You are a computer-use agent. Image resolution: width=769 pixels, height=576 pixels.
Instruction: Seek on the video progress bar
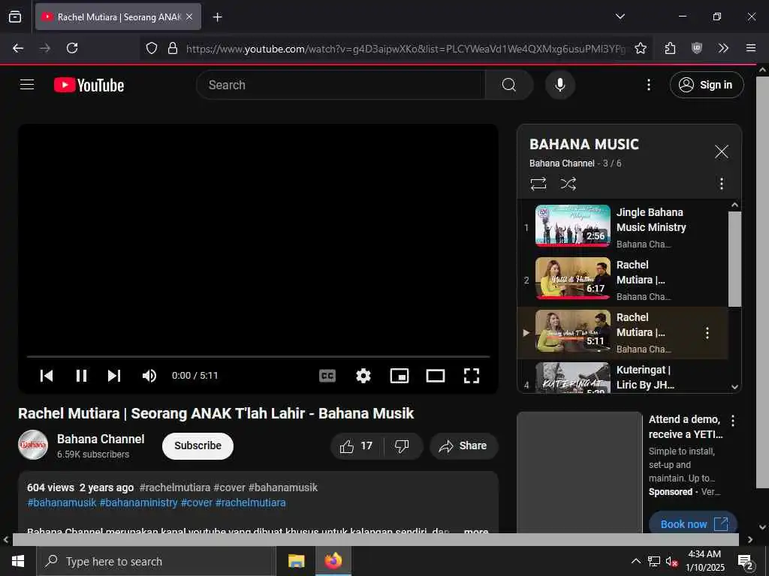tap(258, 356)
